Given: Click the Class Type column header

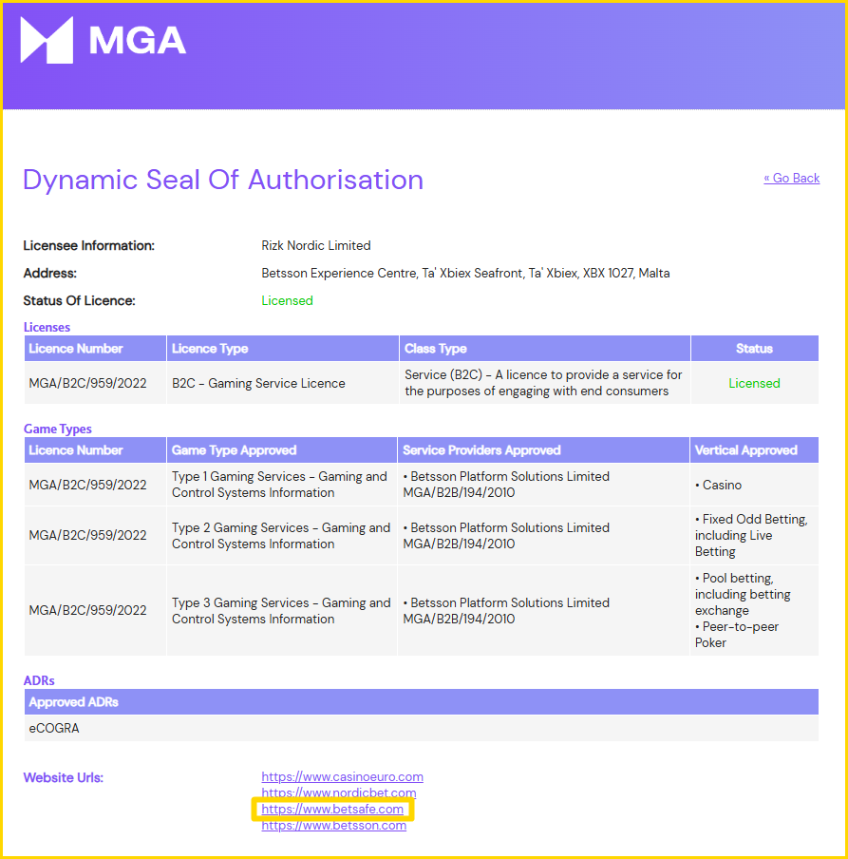Looking at the screenshot, I should tap(545, 349).
